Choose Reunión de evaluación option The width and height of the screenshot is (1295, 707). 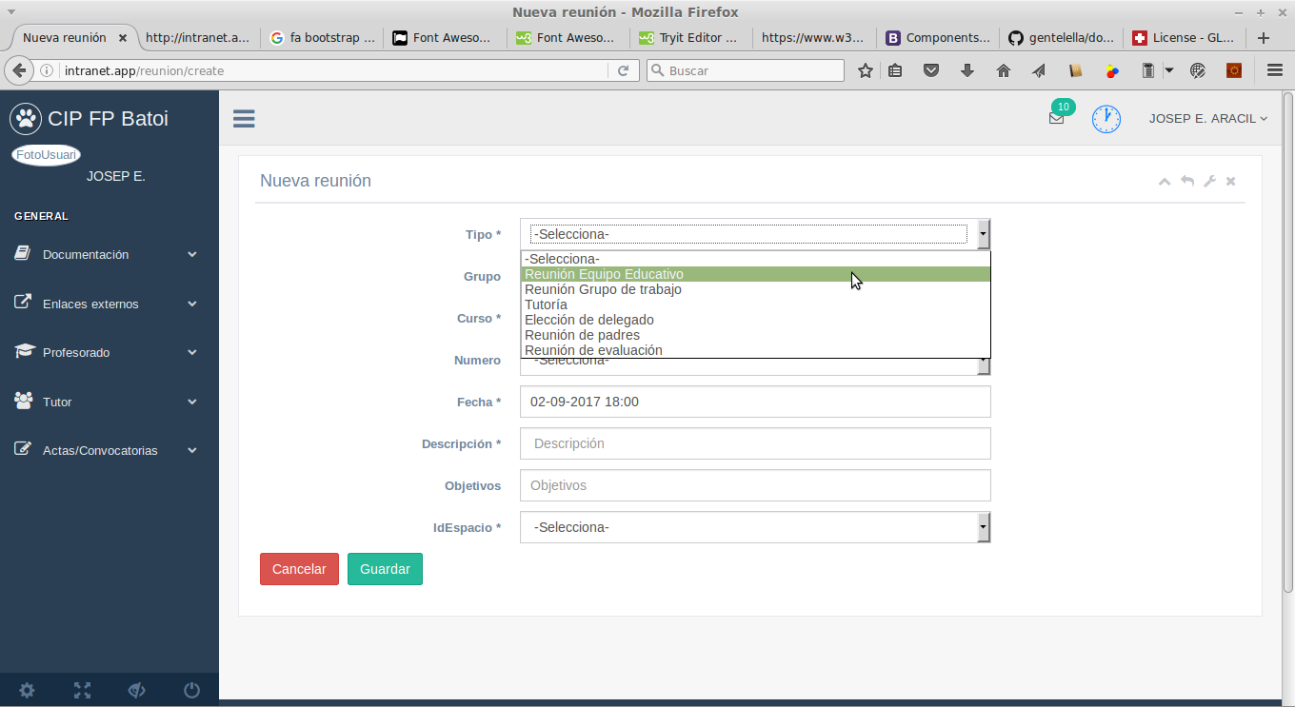pyautogui.click(x=756, y=350)
